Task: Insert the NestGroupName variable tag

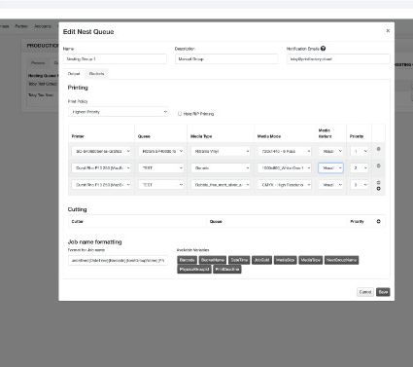Action: [341, 260]
